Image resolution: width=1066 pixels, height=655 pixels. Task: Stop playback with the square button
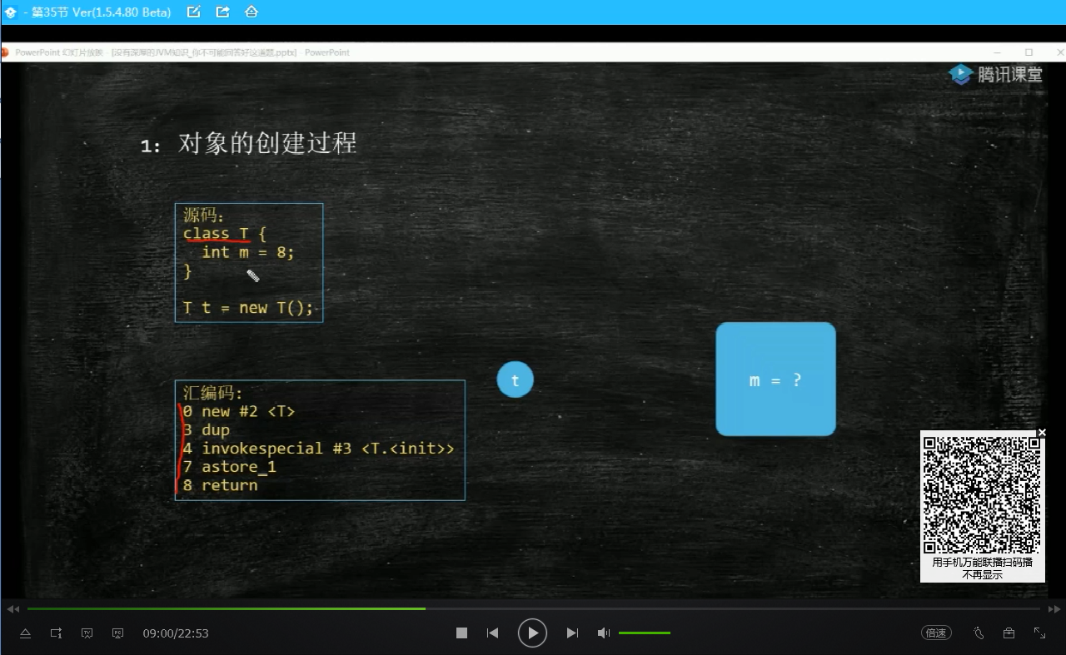[x=461, y=633]
